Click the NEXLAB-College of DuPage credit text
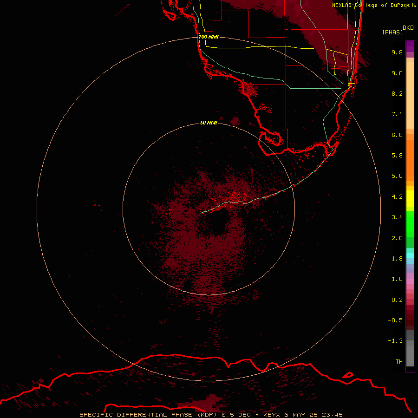Image resolution: width=418 pixels, height=418 pixels. (x=371, y=5)
